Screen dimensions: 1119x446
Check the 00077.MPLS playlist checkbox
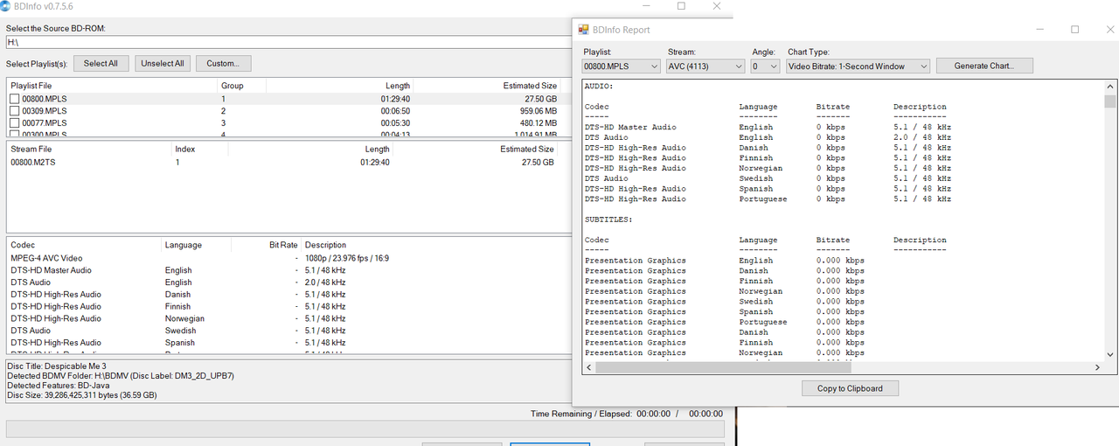(x=15, y=123)
